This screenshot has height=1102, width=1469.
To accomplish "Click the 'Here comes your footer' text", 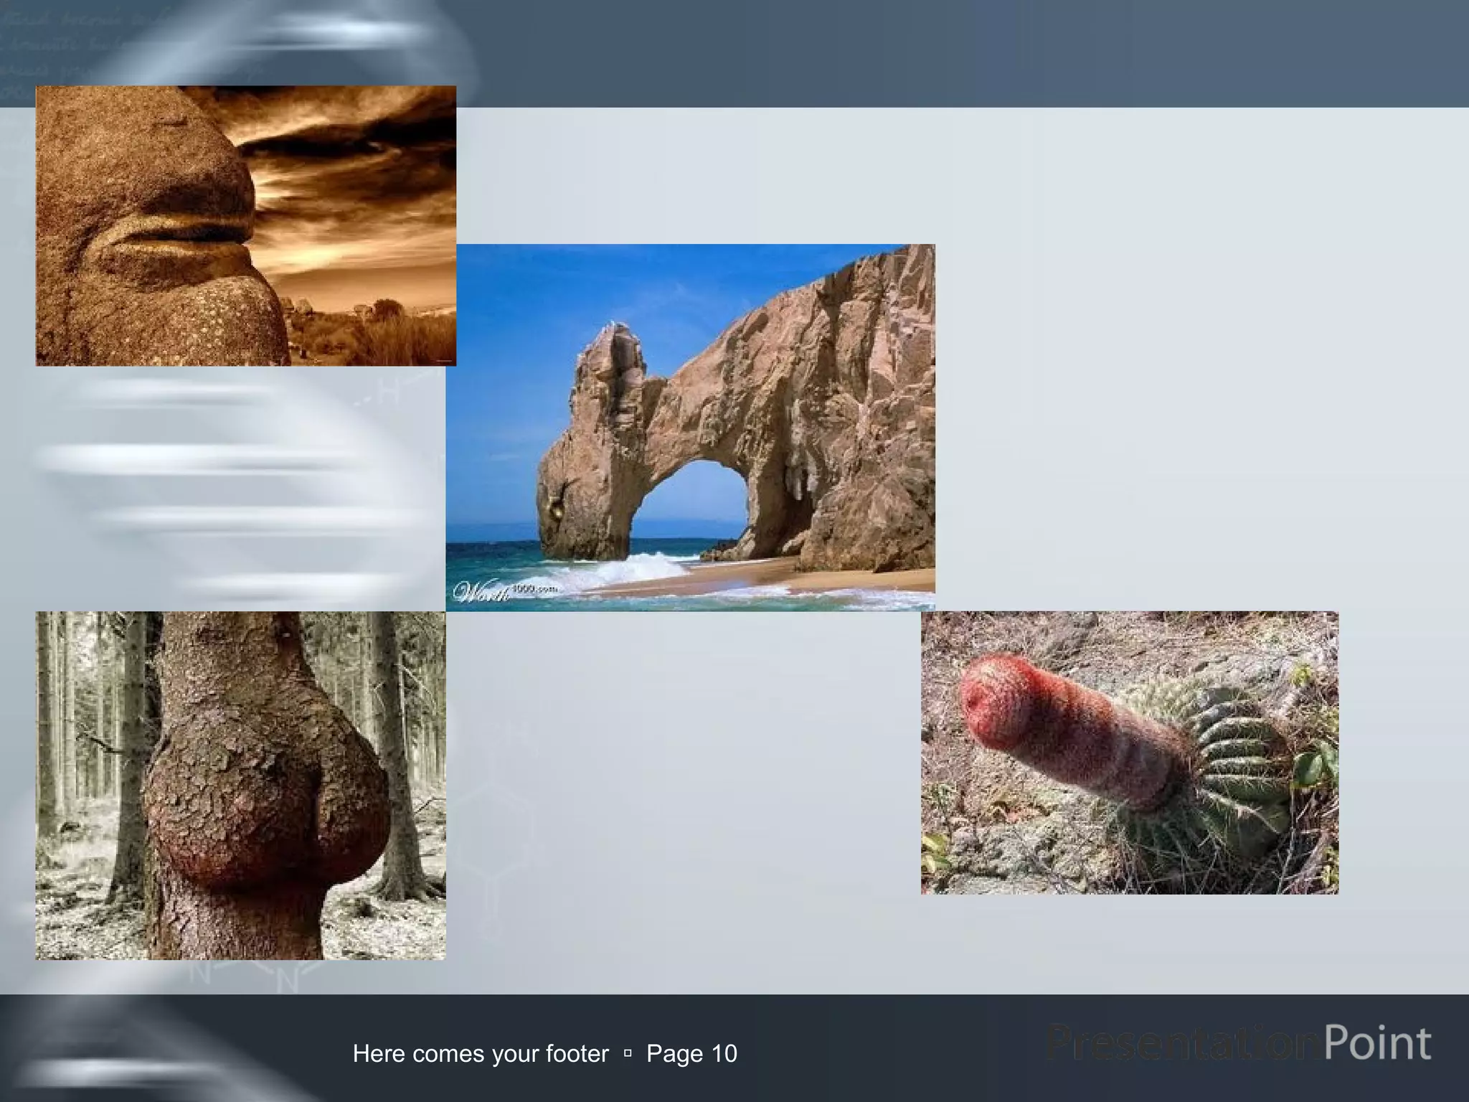I will (x=481, y=1054).
